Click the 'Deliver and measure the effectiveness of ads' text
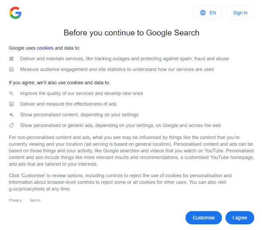This screenshot has height=230, width=262. click(x=68, y=104)
